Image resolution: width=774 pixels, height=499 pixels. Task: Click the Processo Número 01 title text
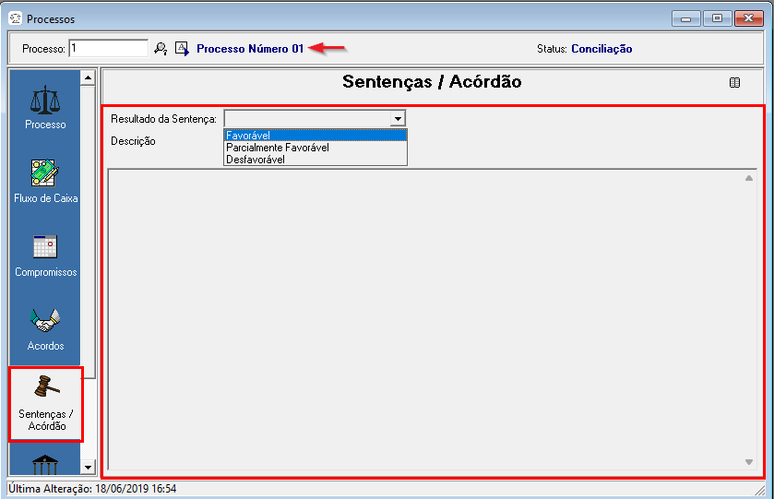click(250, 49)
